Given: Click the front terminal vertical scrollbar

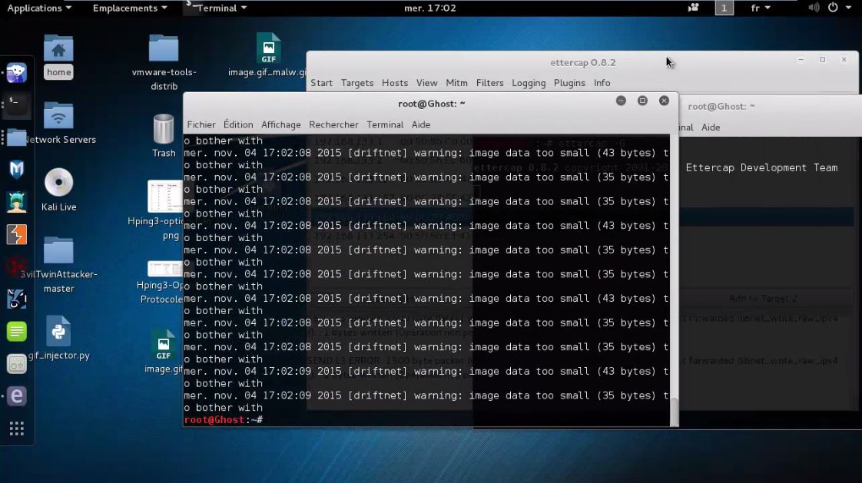Looking at the screenshot, I should pyautogui.click(x=674, y=280).
